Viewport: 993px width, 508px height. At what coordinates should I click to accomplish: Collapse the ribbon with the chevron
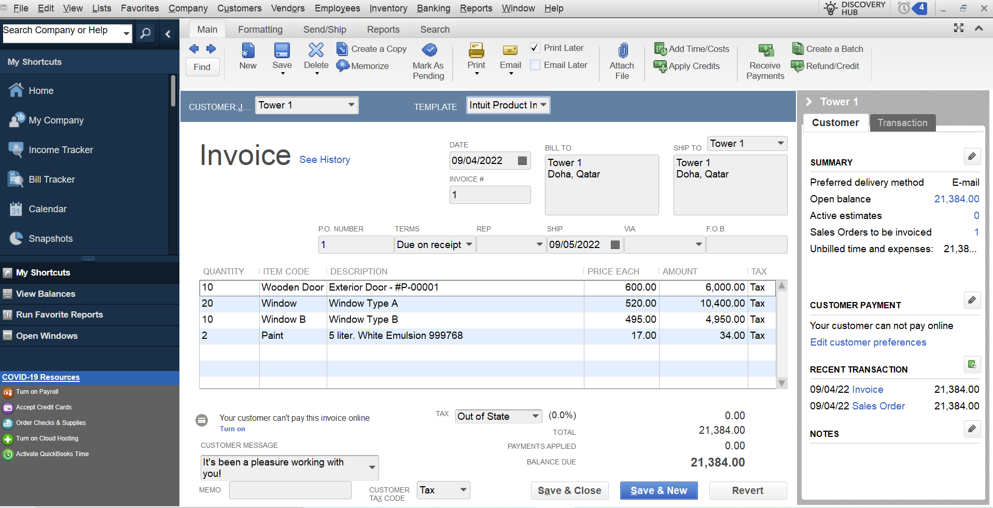(x=979, y=28)
